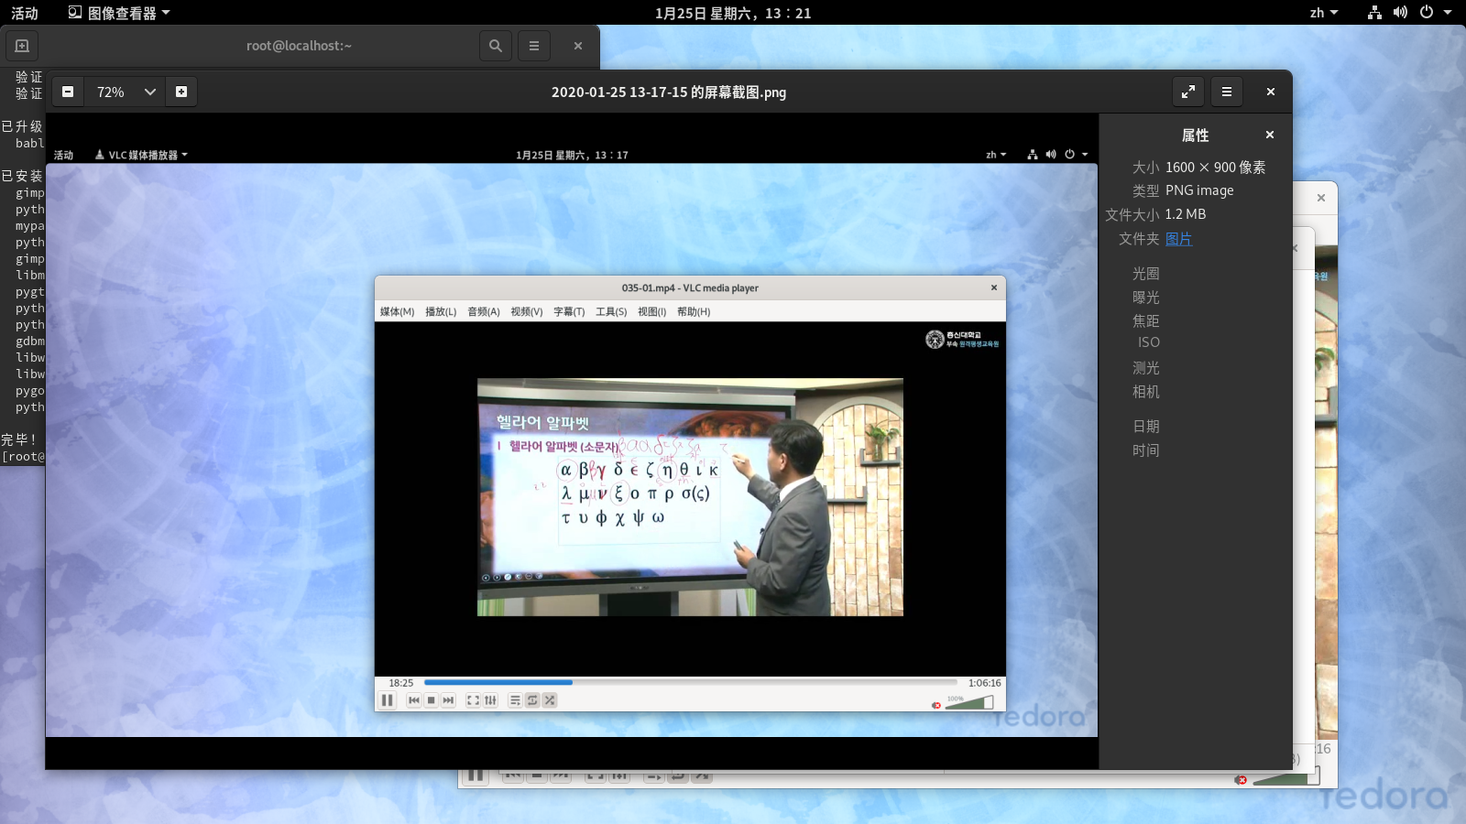The width and height of the screenshot is (1466, 824).
Task: Toggle fullscreen mode in the image viewer
Action: [x=1187, y=92]
